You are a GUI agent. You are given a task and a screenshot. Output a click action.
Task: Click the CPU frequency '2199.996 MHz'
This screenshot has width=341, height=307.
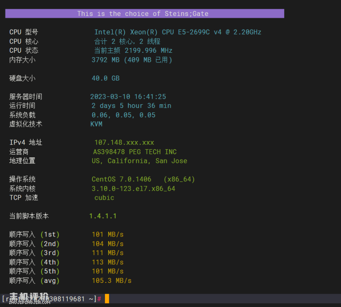coord(149,50)
